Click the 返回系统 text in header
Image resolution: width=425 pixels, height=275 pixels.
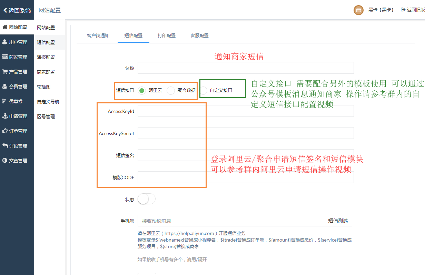(x=20, y=10)
